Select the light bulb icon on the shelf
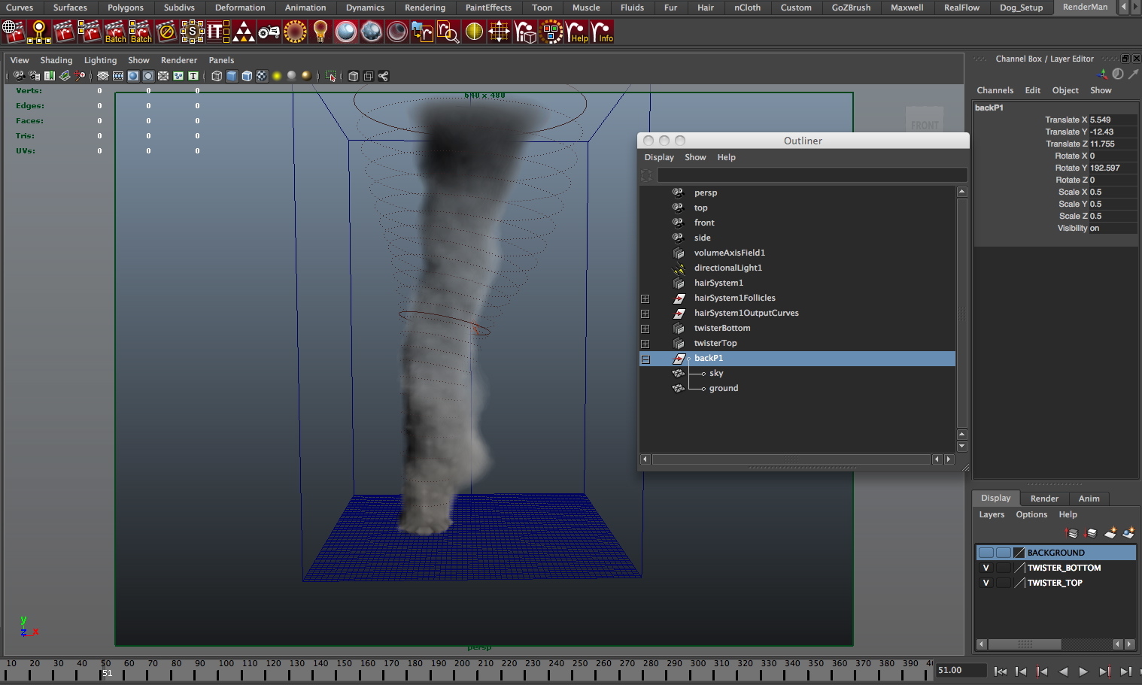 coord(320,32)
